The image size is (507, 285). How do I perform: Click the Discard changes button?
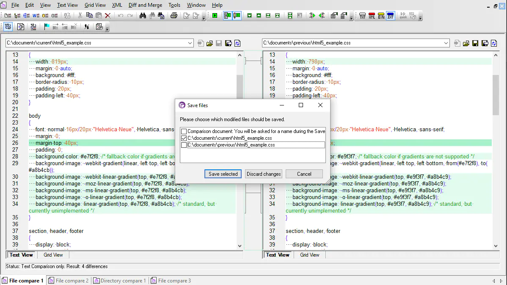coord(264,174)
